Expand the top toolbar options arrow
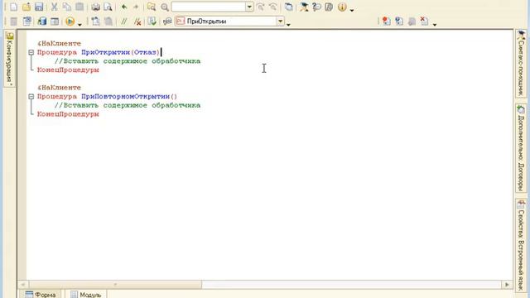This screenshot has height=298, width=530. click(x=352, y=10)
